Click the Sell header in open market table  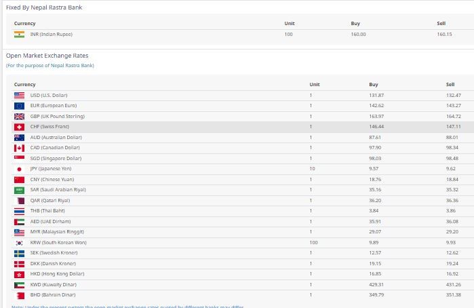point(450,84)
